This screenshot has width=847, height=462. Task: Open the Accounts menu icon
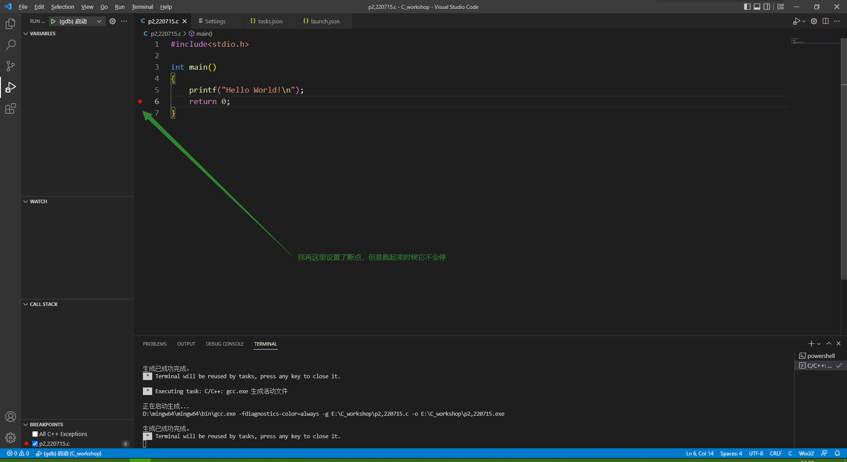[x=11, y=417]
